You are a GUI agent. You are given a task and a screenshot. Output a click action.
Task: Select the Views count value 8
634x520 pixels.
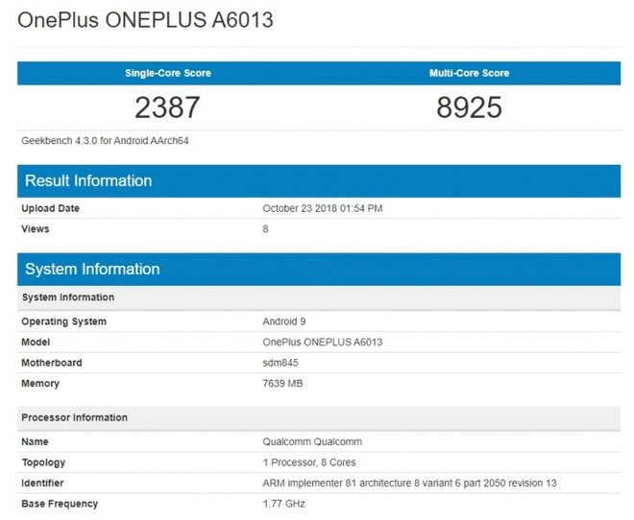[265, 229]
